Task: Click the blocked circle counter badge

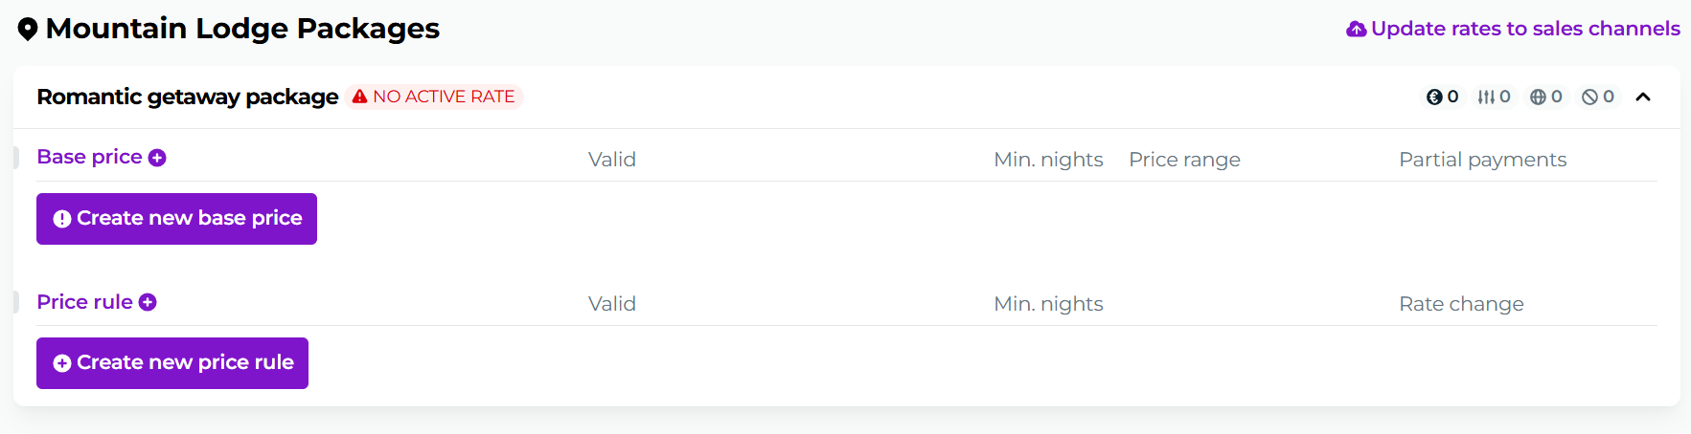Action: (1597, 97)
